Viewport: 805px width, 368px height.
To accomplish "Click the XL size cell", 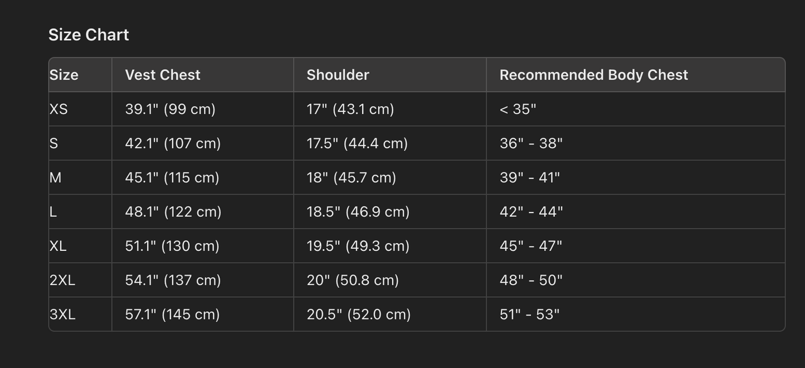I will (x=58, y=246).
